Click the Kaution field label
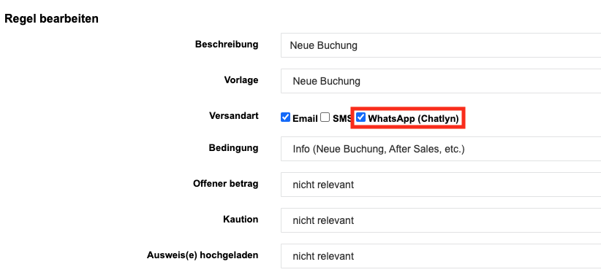This screenshot has width=601, height=275. tap(241, 219)
